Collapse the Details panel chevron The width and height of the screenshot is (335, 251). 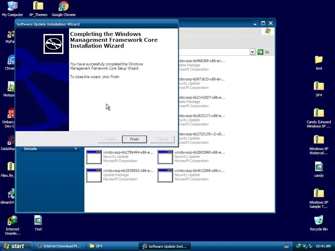click(76, 149)
